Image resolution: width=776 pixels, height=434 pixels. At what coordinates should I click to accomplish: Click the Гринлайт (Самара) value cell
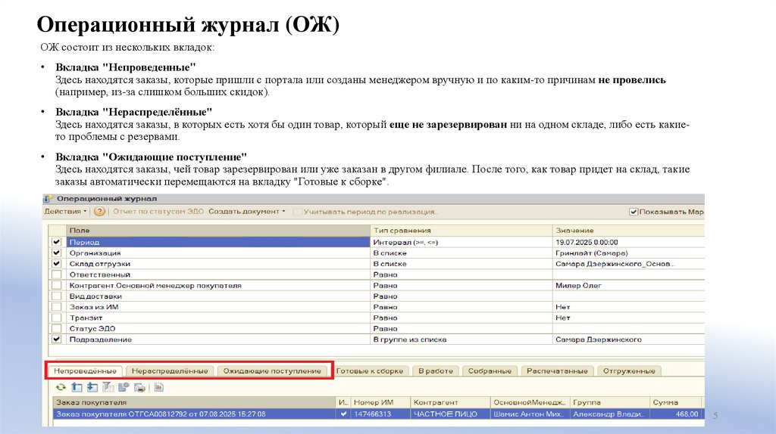628,253
